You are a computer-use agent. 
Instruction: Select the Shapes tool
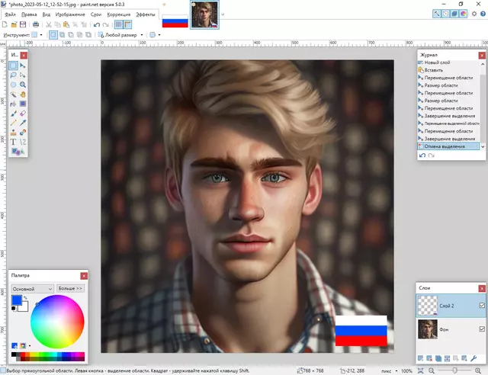[18, 152]
